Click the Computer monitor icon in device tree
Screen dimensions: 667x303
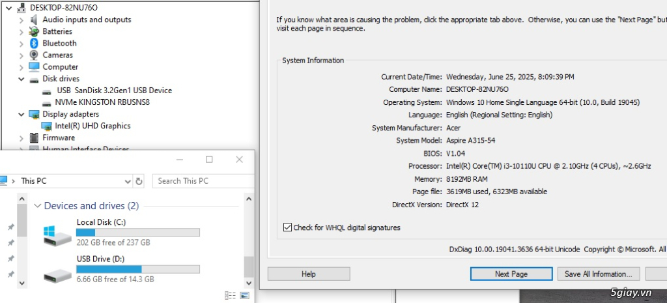point(34,67)
